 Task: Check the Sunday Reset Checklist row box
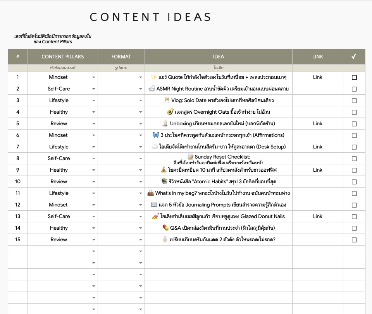354,159
